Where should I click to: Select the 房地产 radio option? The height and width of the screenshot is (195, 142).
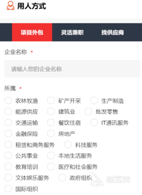51,134
